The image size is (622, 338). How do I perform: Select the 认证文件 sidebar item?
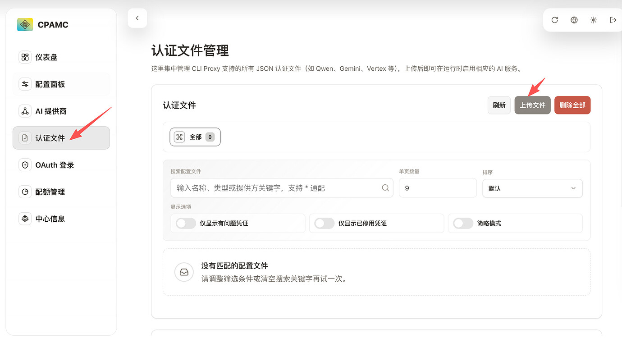tap(61, 138)
